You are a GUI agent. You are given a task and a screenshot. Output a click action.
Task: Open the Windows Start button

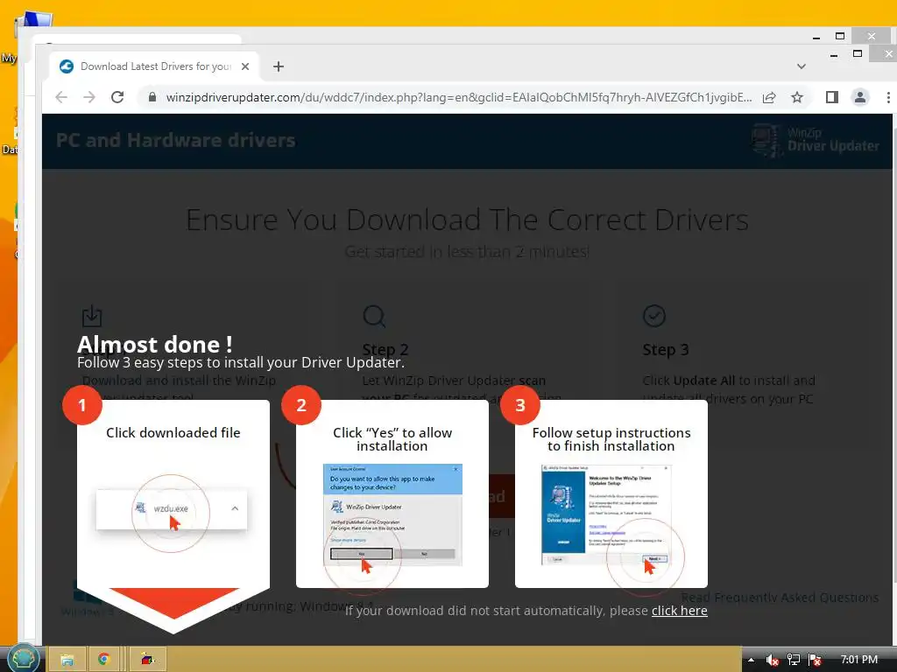pyautogui.click(x=22, y=659)
